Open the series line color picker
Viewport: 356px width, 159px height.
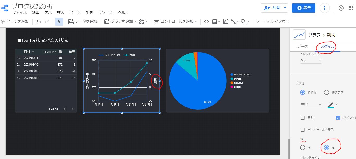point(332,105)
